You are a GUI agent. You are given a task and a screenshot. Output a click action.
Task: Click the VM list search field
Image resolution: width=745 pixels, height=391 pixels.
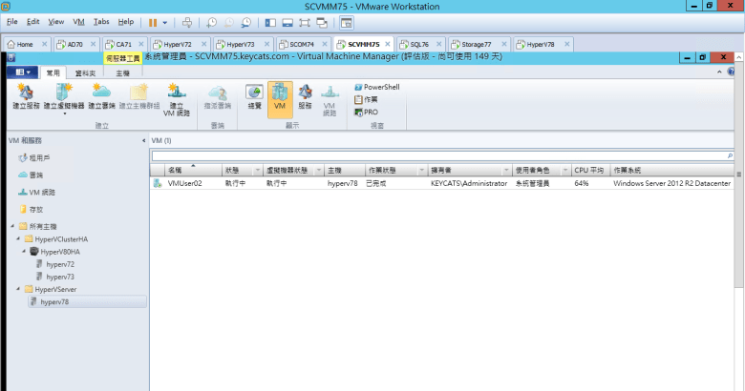(x=439, y=154)
